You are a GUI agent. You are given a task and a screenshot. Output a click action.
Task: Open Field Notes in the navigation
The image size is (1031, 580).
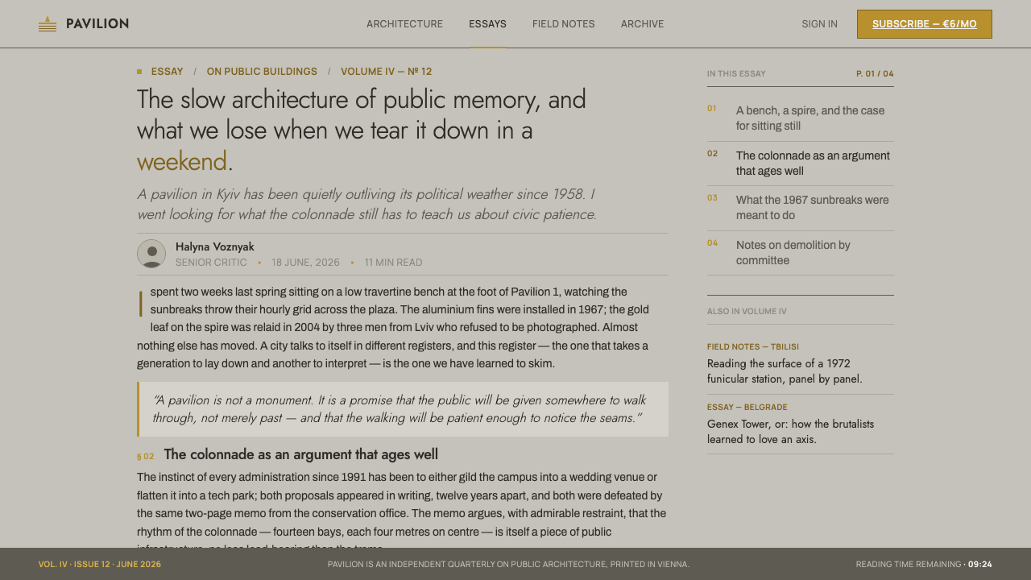[564, 24]
